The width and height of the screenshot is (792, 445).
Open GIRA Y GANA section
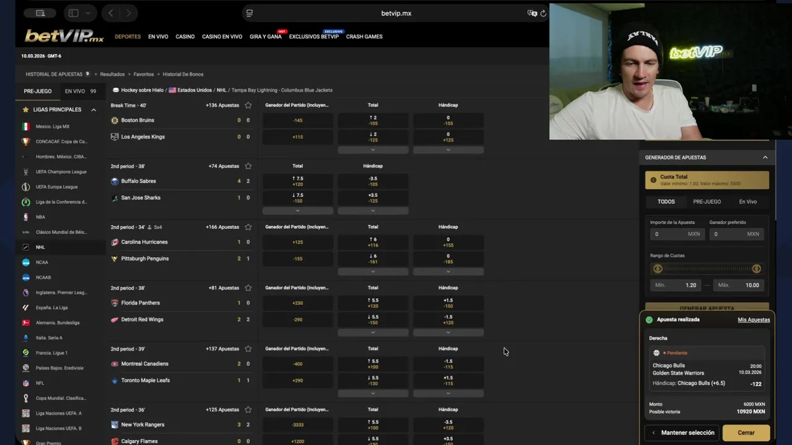click(x=265, y=36)
